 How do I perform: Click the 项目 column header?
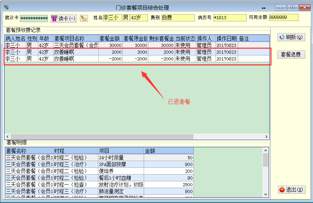(121, 151)
